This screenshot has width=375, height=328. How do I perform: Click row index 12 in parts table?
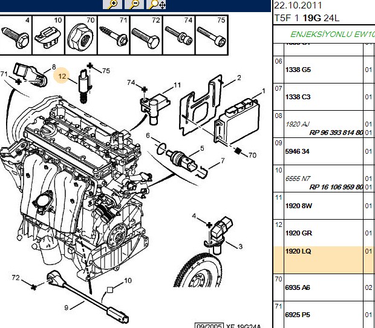pos(278,225)
